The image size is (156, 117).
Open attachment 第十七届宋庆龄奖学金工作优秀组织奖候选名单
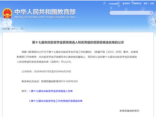pyautogui.click(x=57, y=101)
